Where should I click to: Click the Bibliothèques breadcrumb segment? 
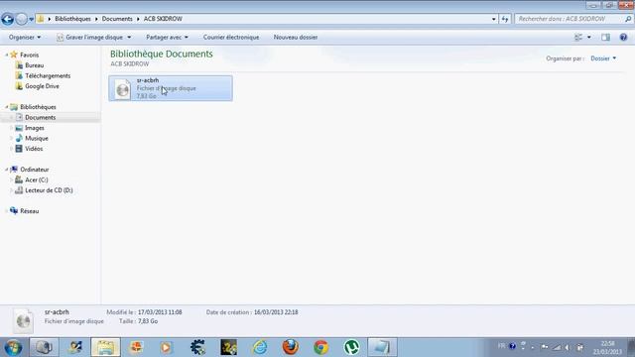pyautogui.click(x=72, y=19)
